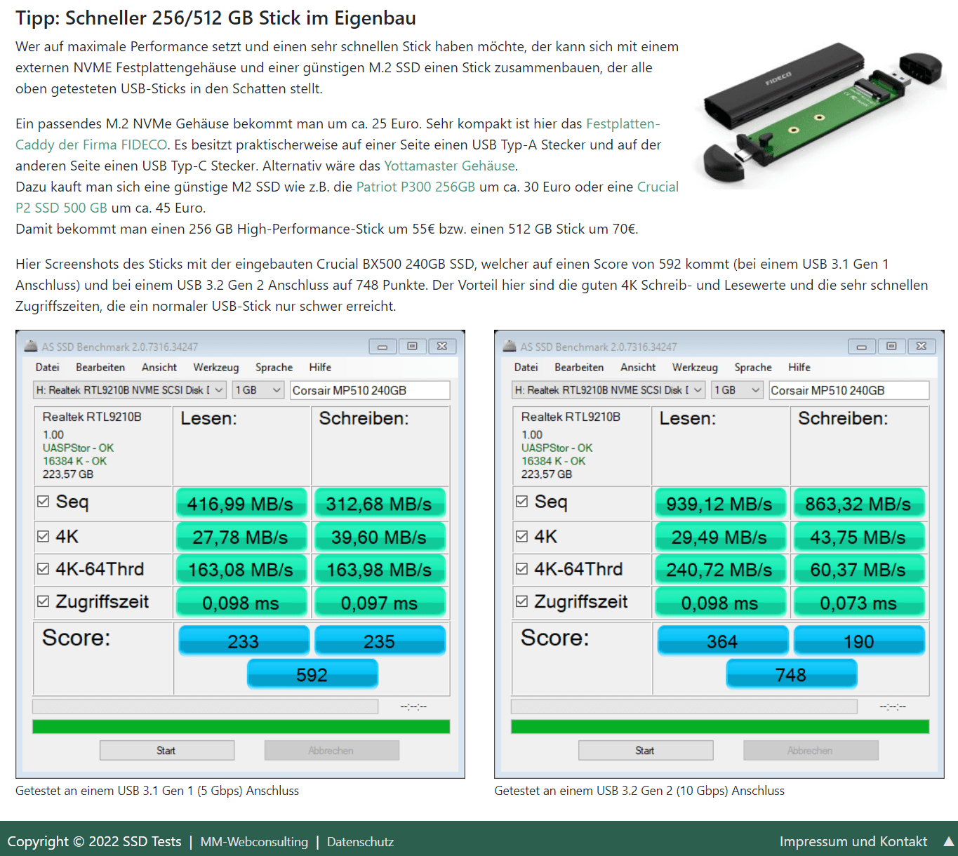This screenshot has height=856, width=958.
Task: Open Bearbeiten menu in right window
Action: 579,367
